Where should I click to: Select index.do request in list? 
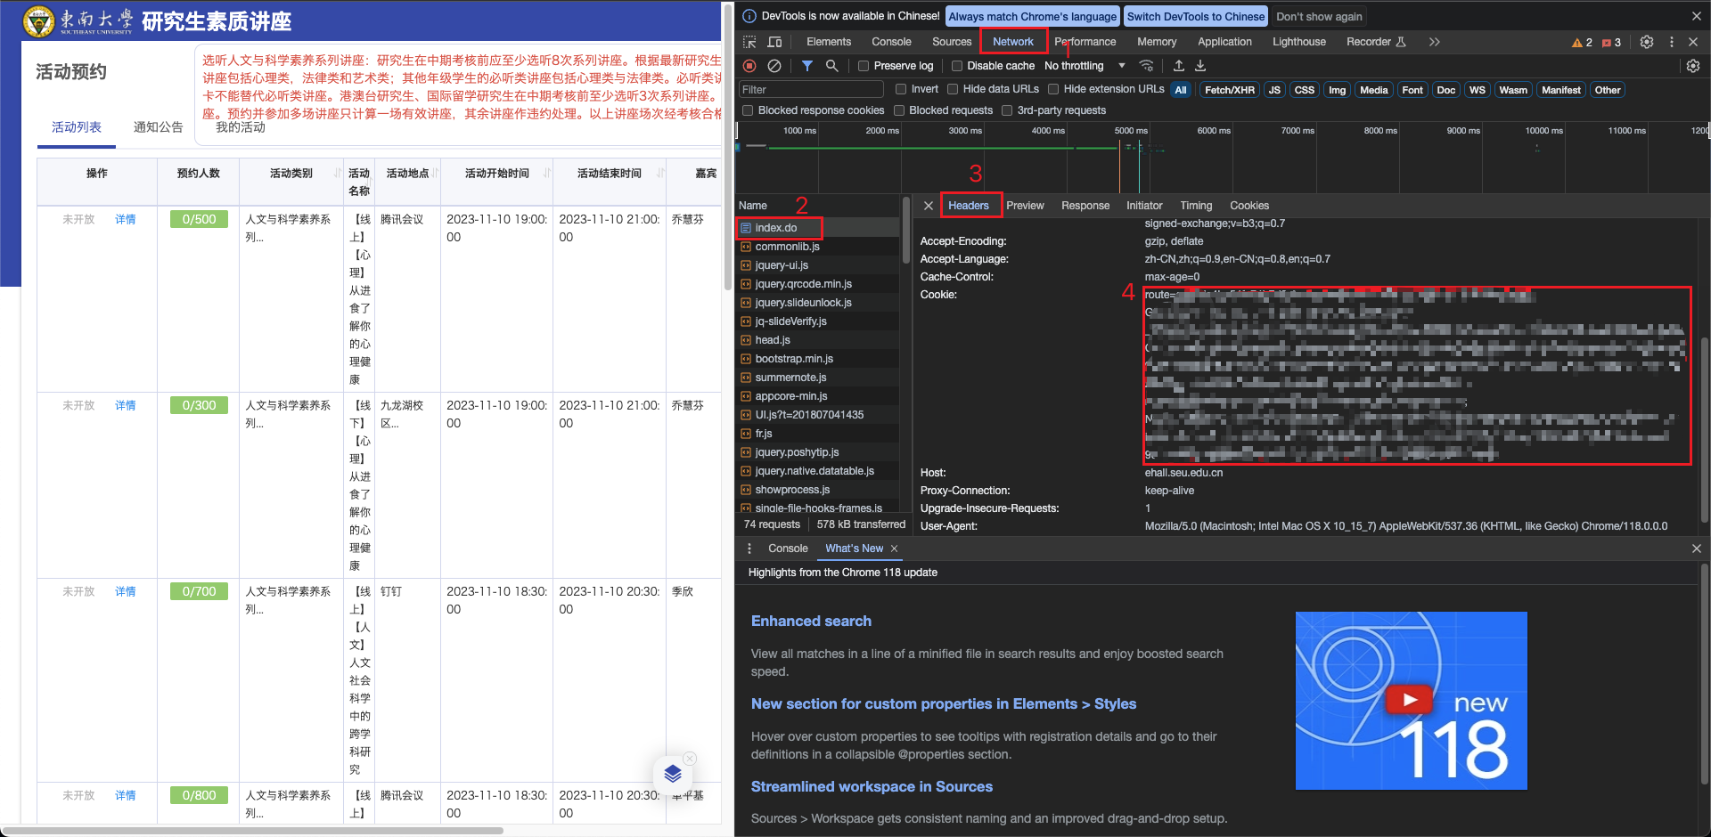817,228
